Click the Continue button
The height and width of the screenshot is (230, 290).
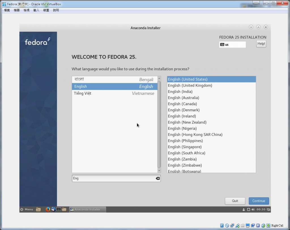click(259, 201)
